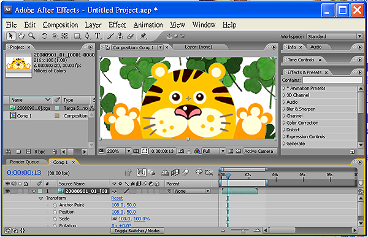Image resolution: width=368 pixels, height=237 pixels.
Task: Select the Pan Behind tool
Action: 64,36
